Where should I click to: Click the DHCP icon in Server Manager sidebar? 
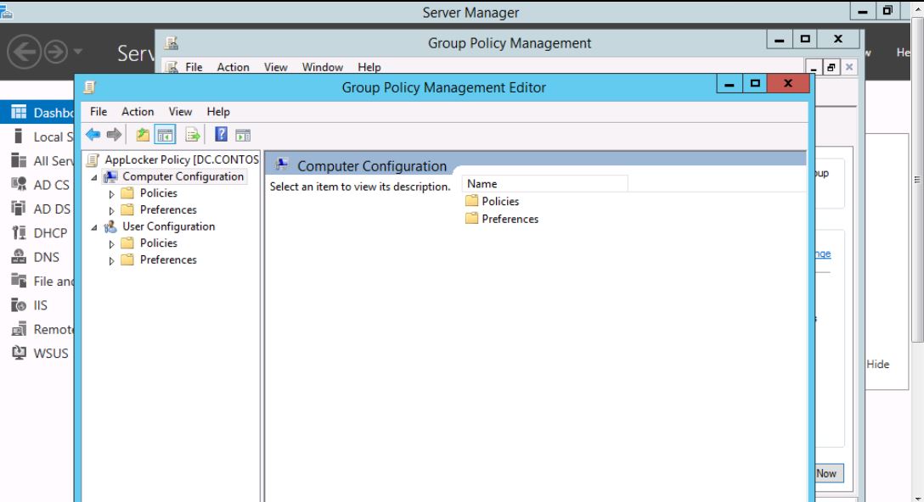pyautogui.click(x=19, y=233)
